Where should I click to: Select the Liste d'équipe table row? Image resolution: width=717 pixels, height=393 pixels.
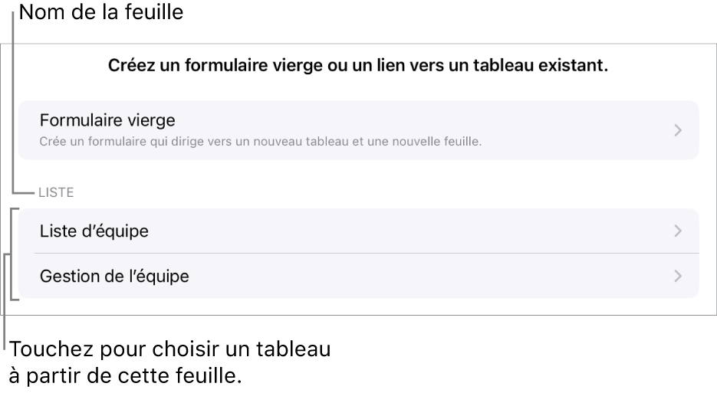click(358, 231)
